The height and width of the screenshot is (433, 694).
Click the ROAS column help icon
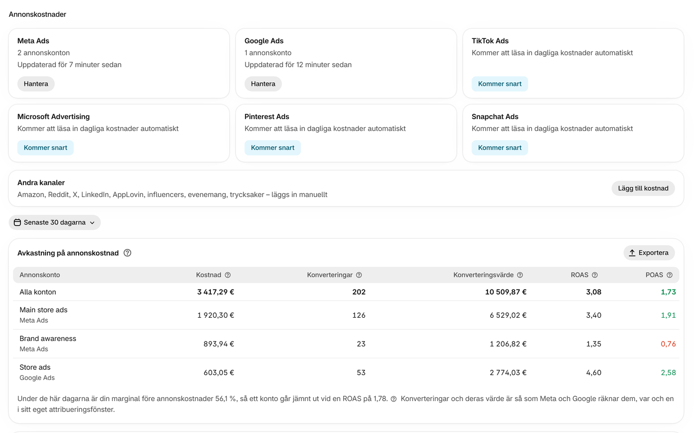click(x=595, y=275)
